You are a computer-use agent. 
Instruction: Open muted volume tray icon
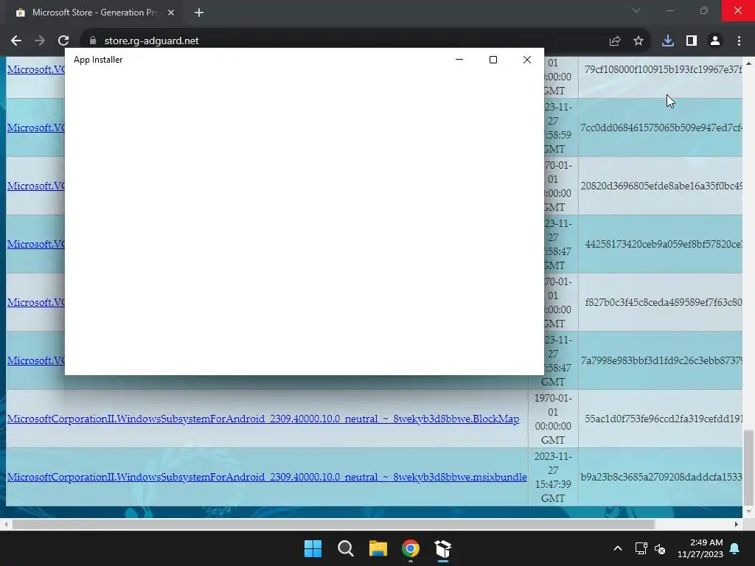(x=660, y=548)
